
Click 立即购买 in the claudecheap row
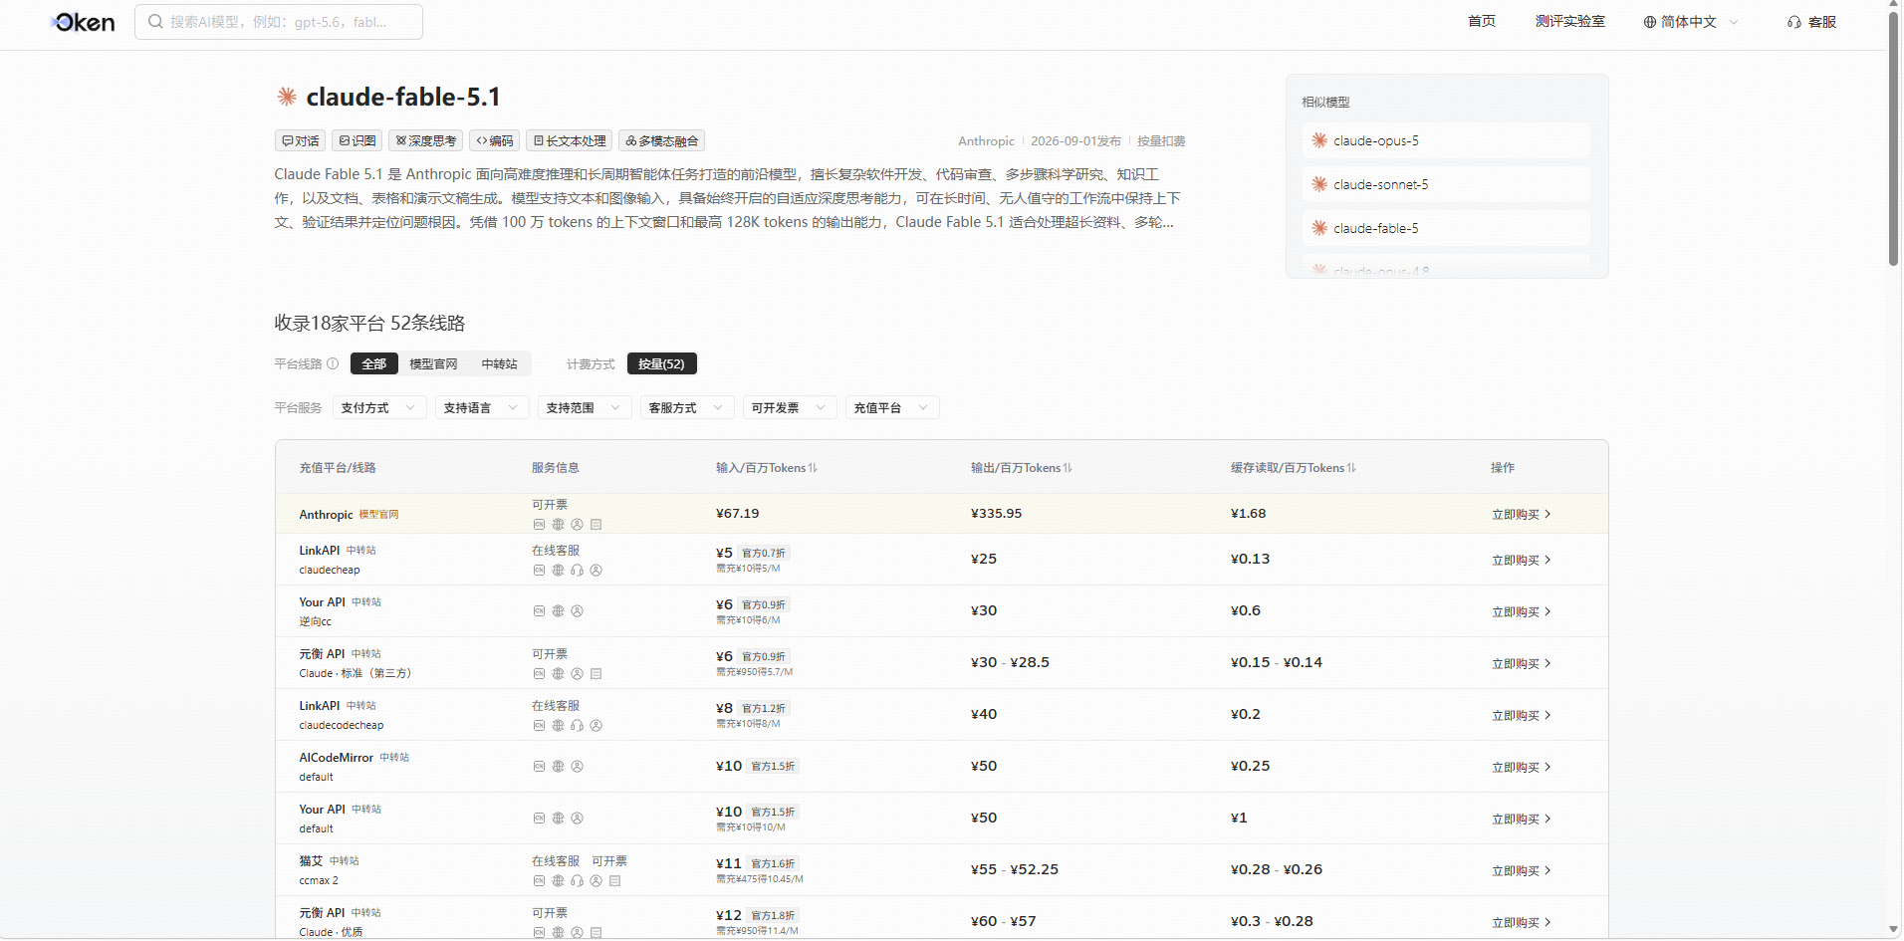[1521, 561]
